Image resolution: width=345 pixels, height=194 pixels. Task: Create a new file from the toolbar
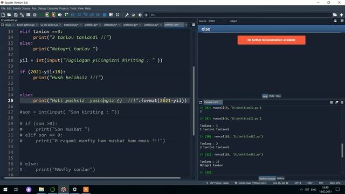pos(3,15)
